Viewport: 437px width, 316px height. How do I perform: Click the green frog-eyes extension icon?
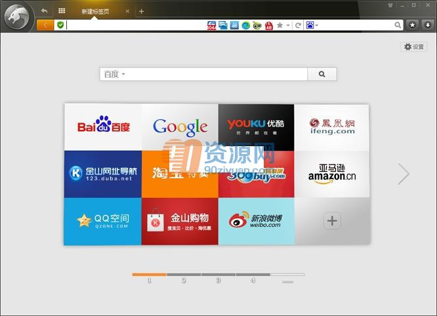(257, 26)
